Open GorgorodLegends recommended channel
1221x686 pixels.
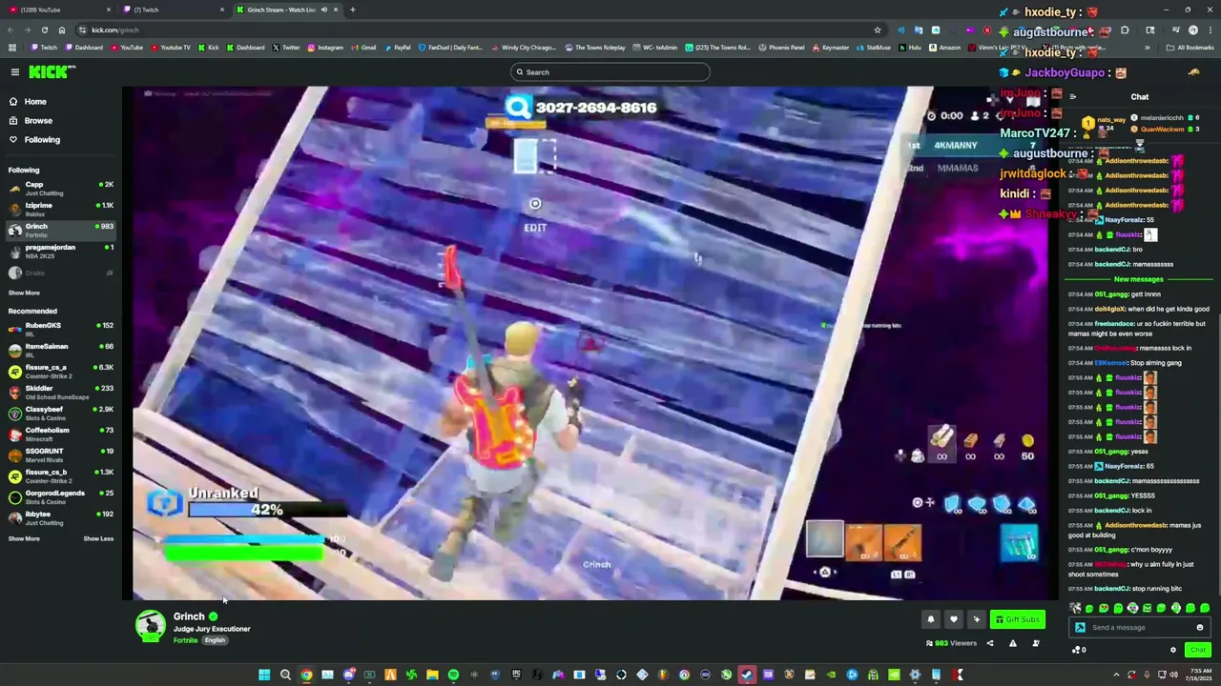click(61, 496)
